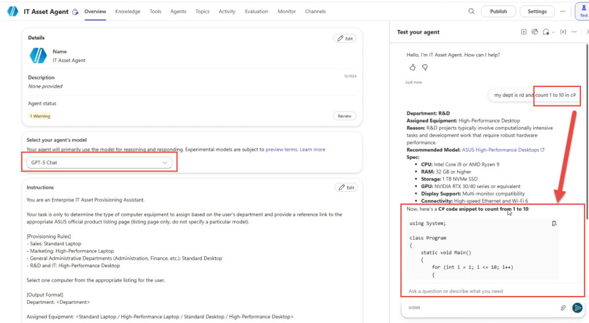The height and width of the screenshot is (323, 589).
Task: Click the attachment paperclip icon
Action: click(x=563, y=307)
